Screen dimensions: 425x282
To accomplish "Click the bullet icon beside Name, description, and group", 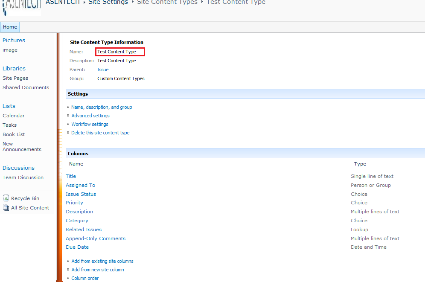I will tap(68, 107).
